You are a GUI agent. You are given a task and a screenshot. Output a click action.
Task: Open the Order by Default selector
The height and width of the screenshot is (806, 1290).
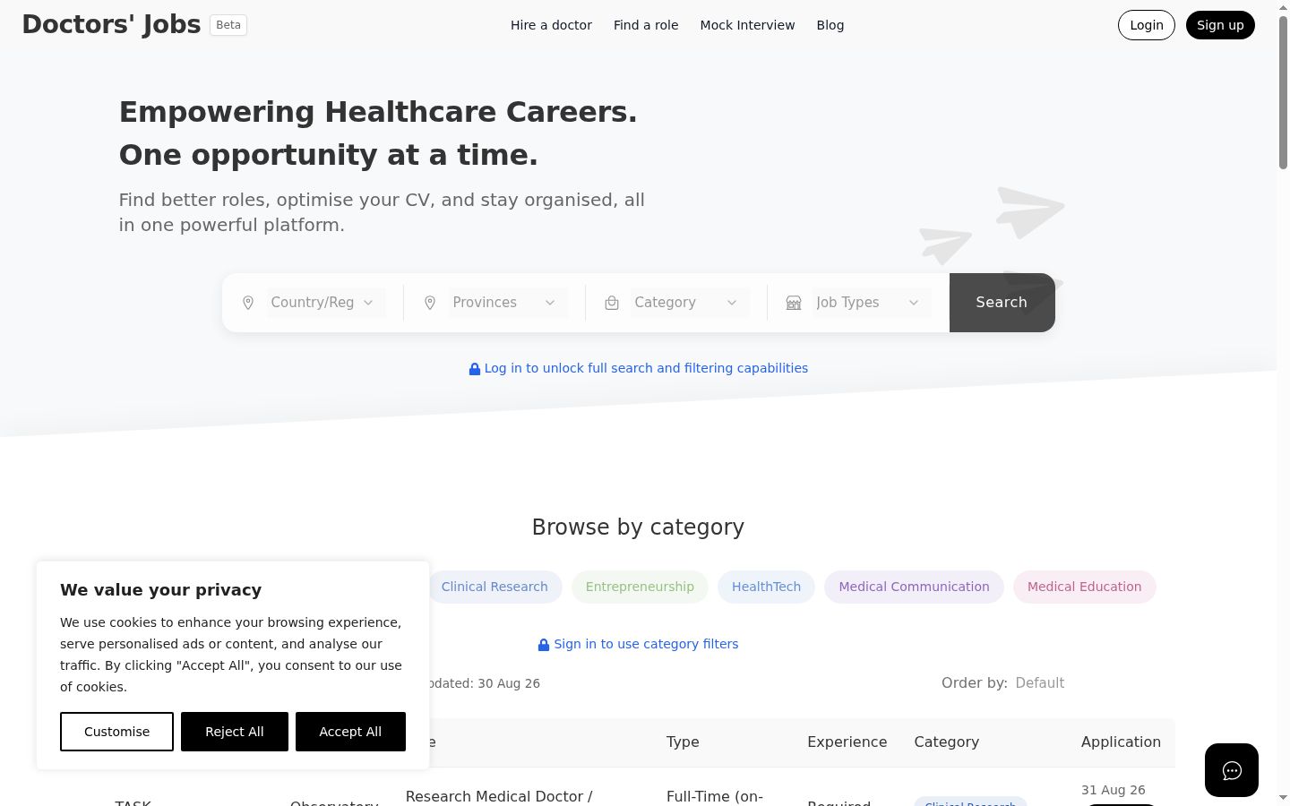pos(1040,682)
